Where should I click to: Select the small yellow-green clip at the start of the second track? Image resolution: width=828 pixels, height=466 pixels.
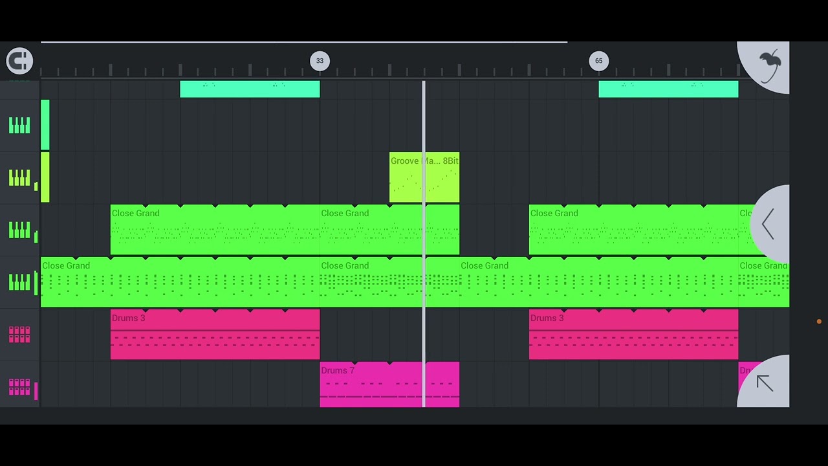45,178
